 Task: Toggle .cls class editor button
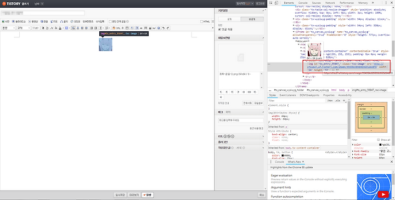[x=337, y=100]
